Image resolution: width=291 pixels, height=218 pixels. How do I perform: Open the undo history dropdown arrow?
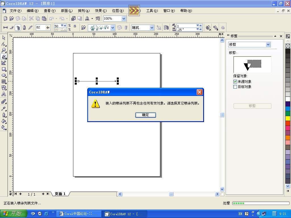click(57, 18)
